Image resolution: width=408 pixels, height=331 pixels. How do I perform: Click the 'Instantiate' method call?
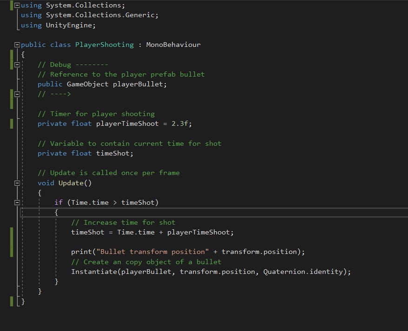[94, 272]
